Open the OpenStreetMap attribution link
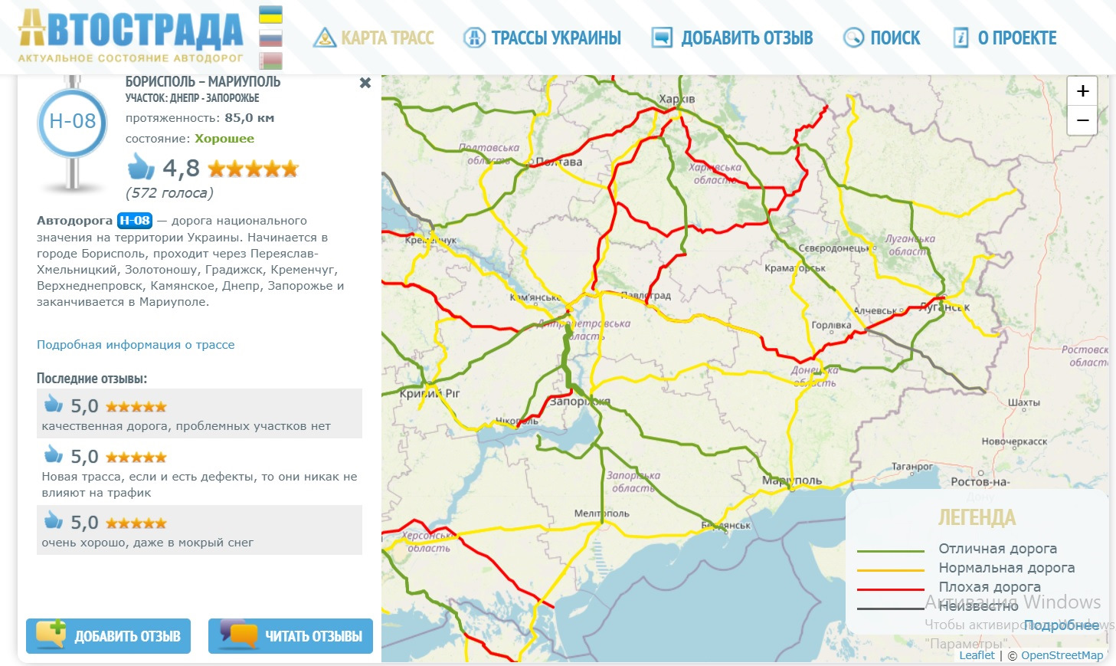Image resolution: width=1116 pixels, height=666 pixels. [1062, 655]
